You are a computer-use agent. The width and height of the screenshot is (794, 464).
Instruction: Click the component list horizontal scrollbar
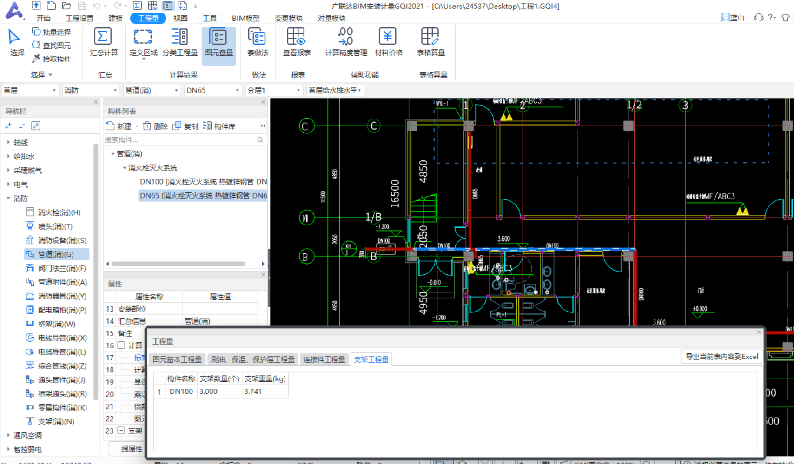(178, 264)
